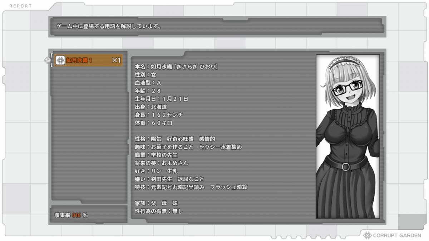
Task: Click the 性別:女 line
Action: [146, 75]
